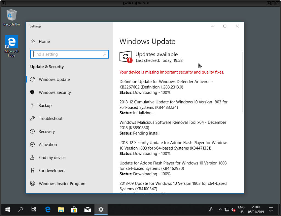
Task: Open the Action Center notifications icon
Action: (271, 209)
